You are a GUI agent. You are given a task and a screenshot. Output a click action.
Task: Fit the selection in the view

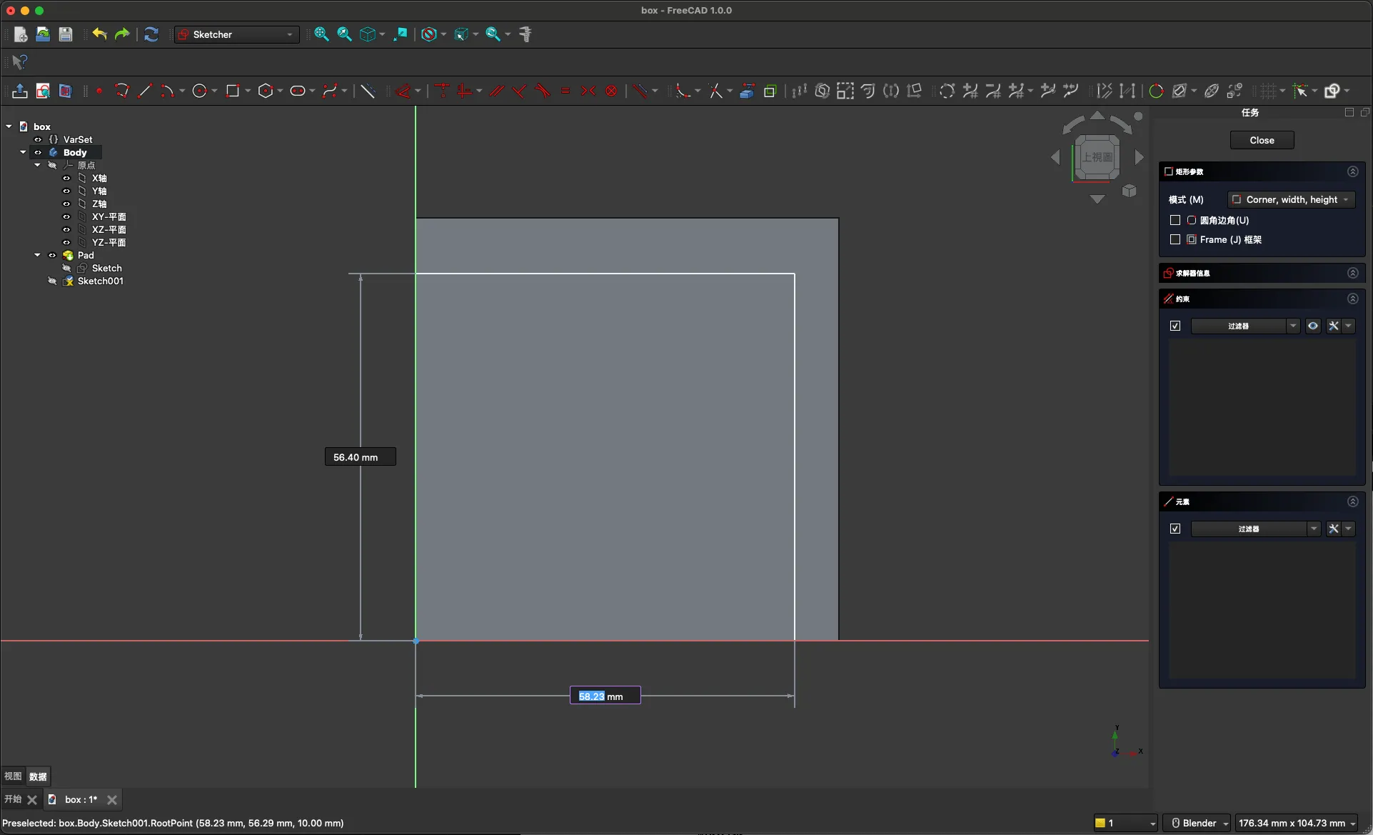pyautogui.click(x=345, y=34)
